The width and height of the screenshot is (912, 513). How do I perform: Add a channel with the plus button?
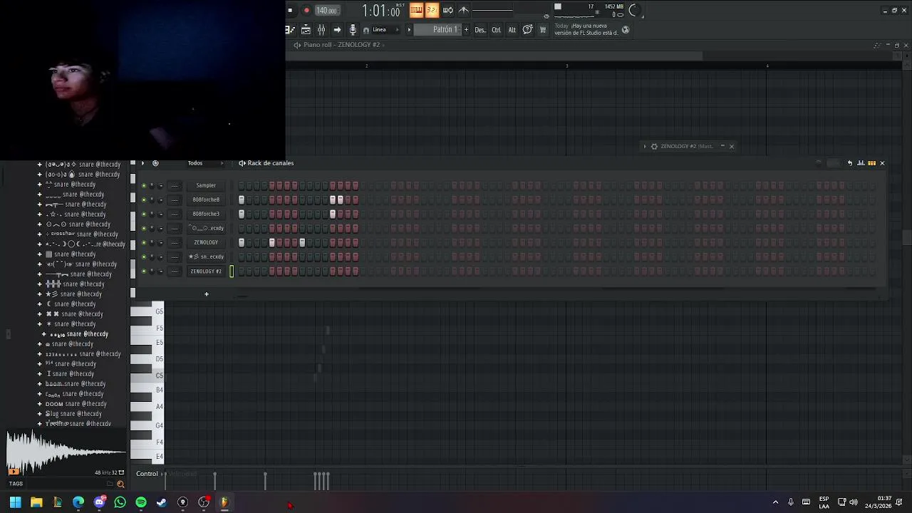click(207, 294)
